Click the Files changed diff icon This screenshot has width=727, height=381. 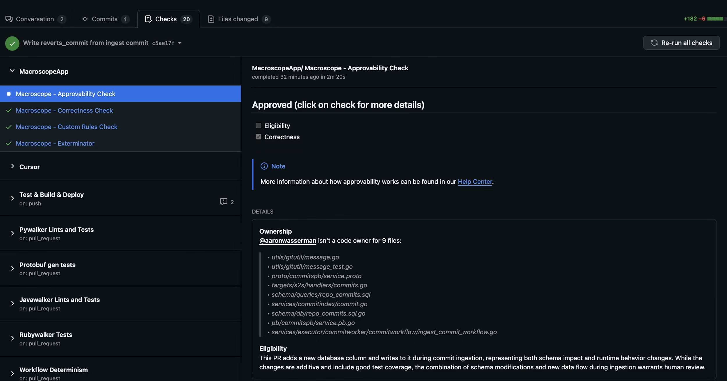point(211,19)
